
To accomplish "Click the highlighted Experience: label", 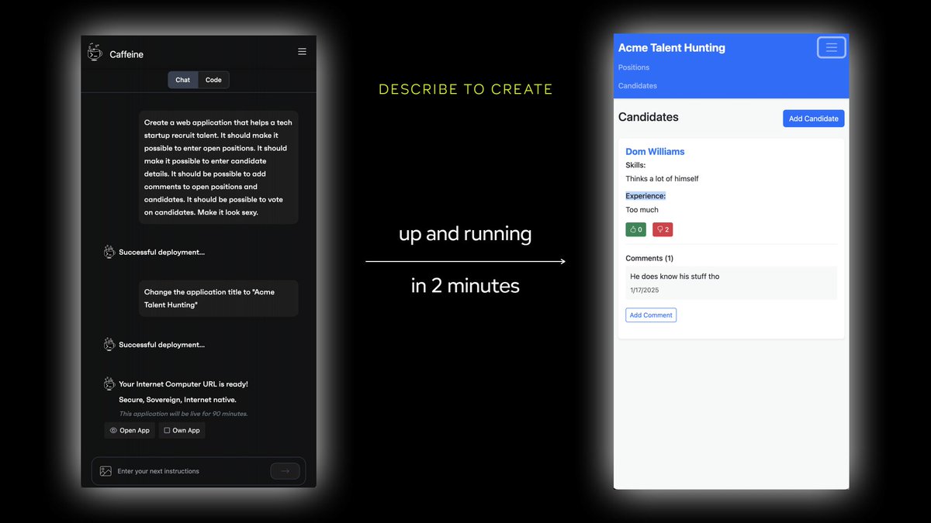I will [x=645, y=196].
